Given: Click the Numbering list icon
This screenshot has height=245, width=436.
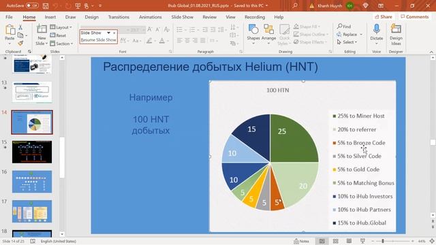Looking at the screenshot, I should point(192,29).
